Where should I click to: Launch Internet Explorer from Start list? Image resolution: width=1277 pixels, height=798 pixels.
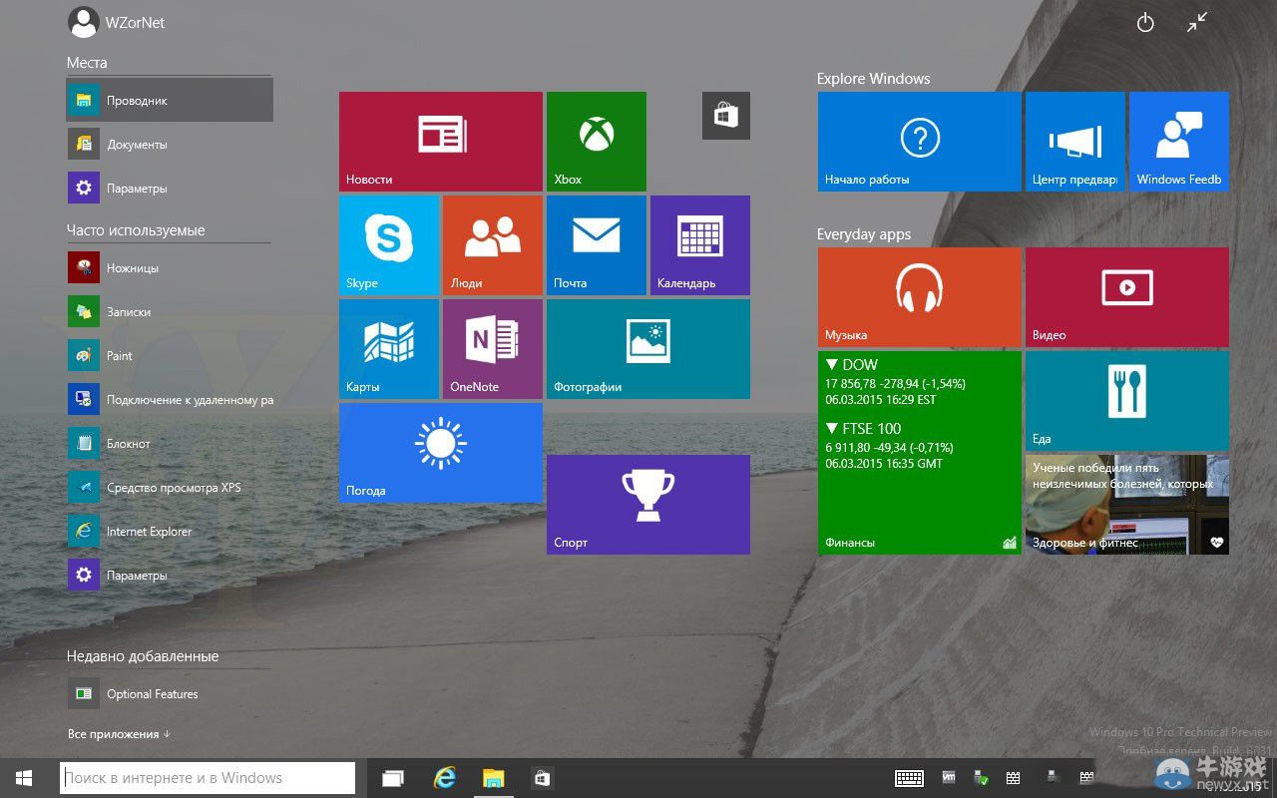coord(170,531)
